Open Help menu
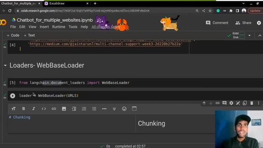263x148 pixels. click(84, 27)
